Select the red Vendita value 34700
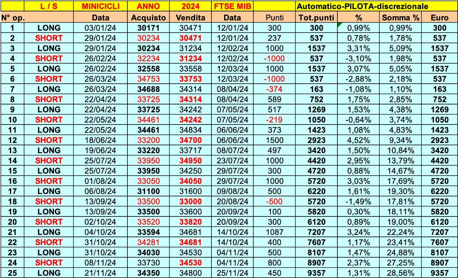Viewport: 458px width, 278px height. point(191,140)
